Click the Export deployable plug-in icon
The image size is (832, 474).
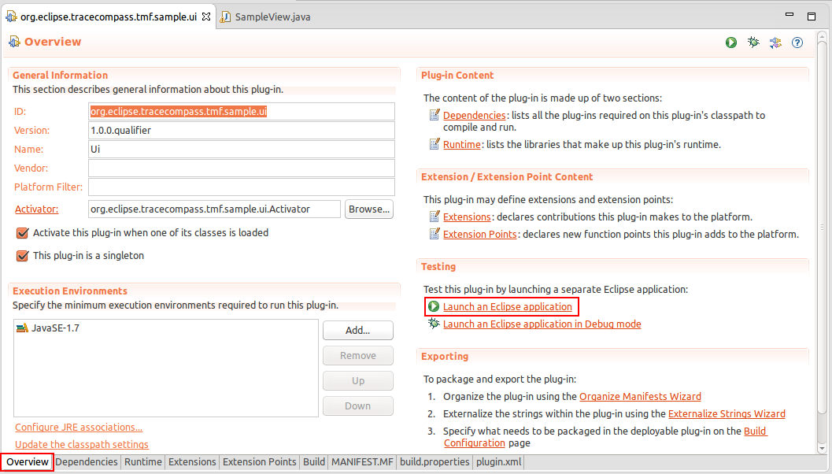pyautogui.click(x=775, y=43)
